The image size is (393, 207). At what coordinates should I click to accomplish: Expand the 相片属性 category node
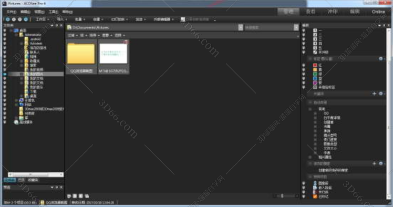[x=311, y=157]
